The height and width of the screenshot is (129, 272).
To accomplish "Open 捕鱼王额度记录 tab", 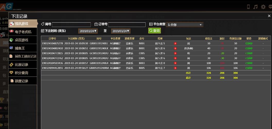I will pos(23,56).
